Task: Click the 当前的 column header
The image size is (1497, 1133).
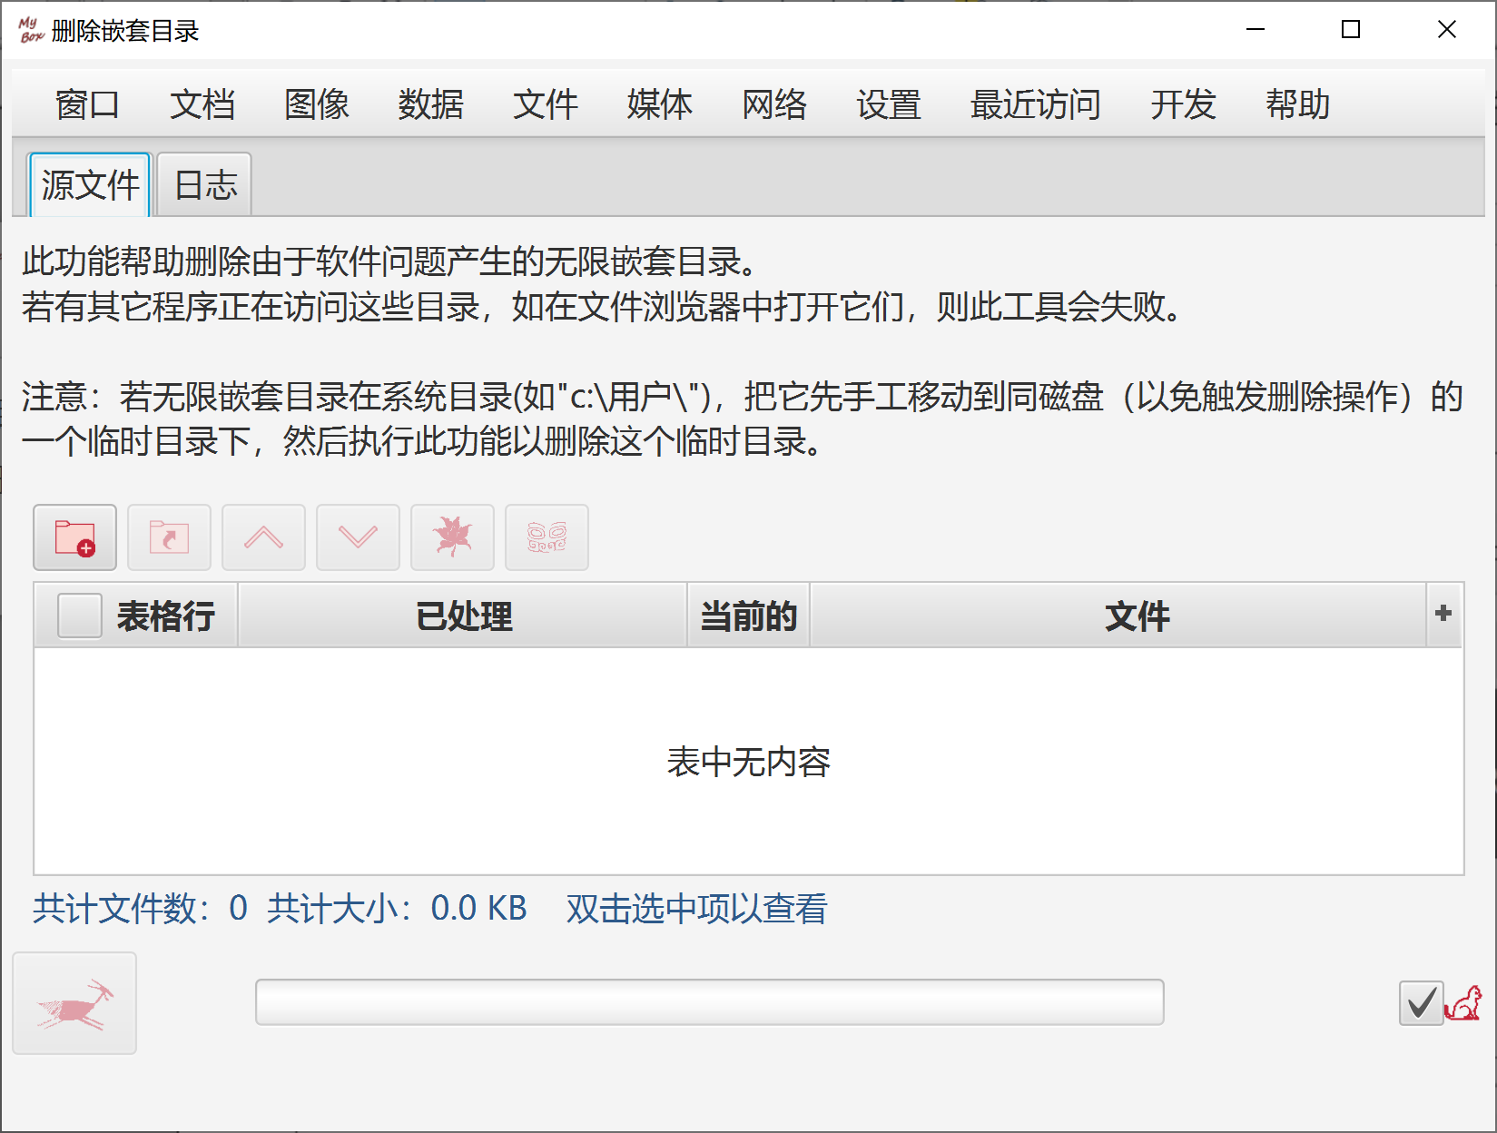Action: 748,616
